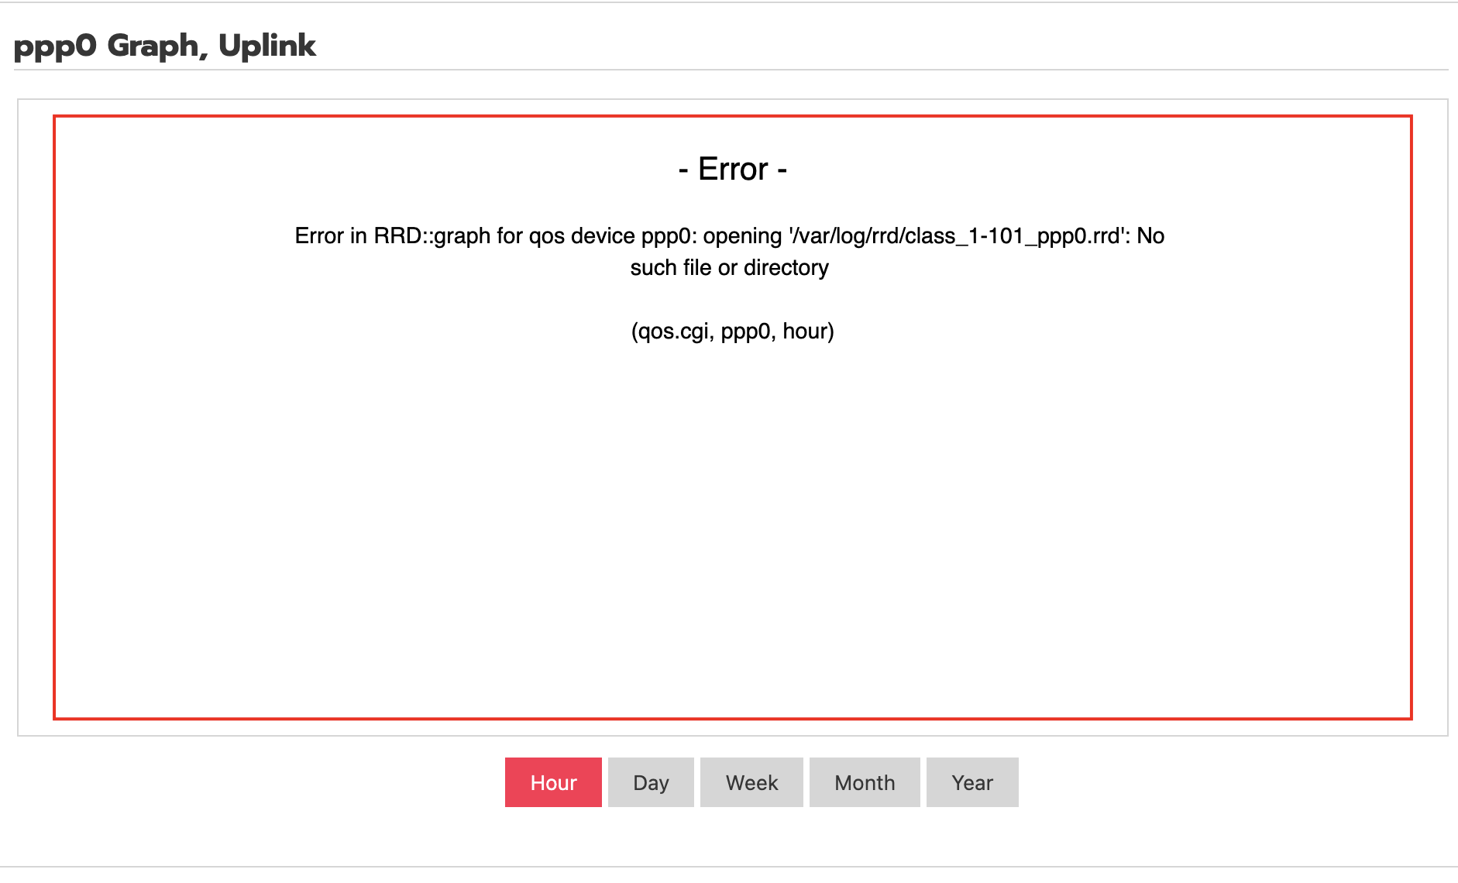The height and width of the screenshot is (883, 1458).
Task: Switch graph to Day view
Action: point(651,782)
